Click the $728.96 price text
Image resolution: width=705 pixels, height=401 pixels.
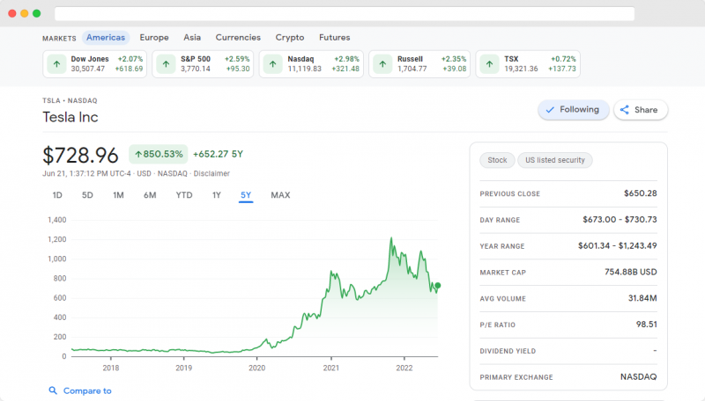click(80, 155)
